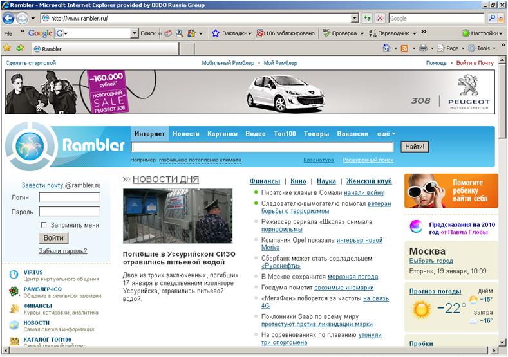Click the green Refresh page icon
508x357 pixels.
pyautogui.click(x=367, y=18)
